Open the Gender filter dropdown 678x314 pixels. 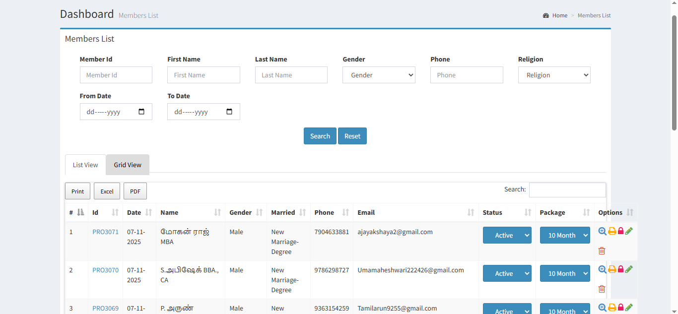coord(379,75)
